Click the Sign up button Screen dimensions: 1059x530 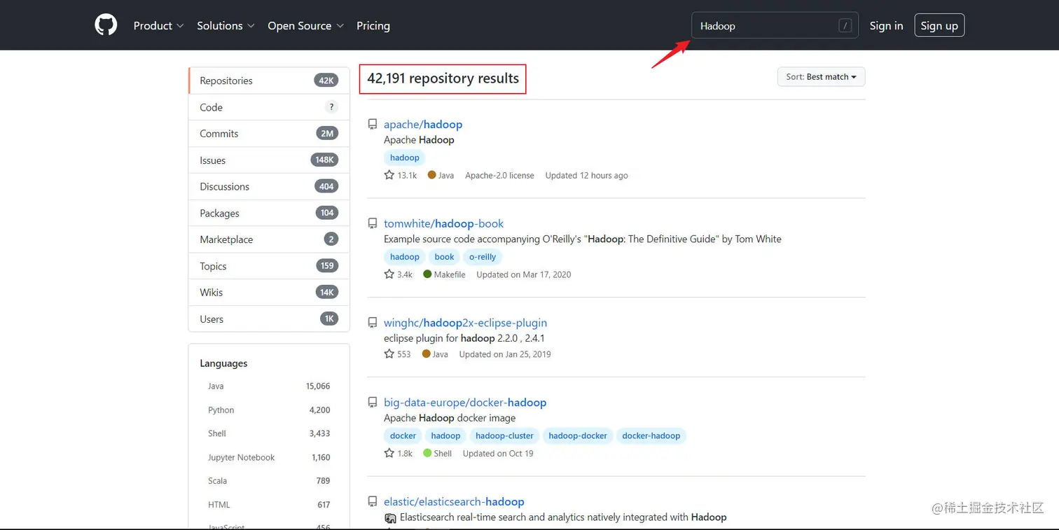click(939, 26)
